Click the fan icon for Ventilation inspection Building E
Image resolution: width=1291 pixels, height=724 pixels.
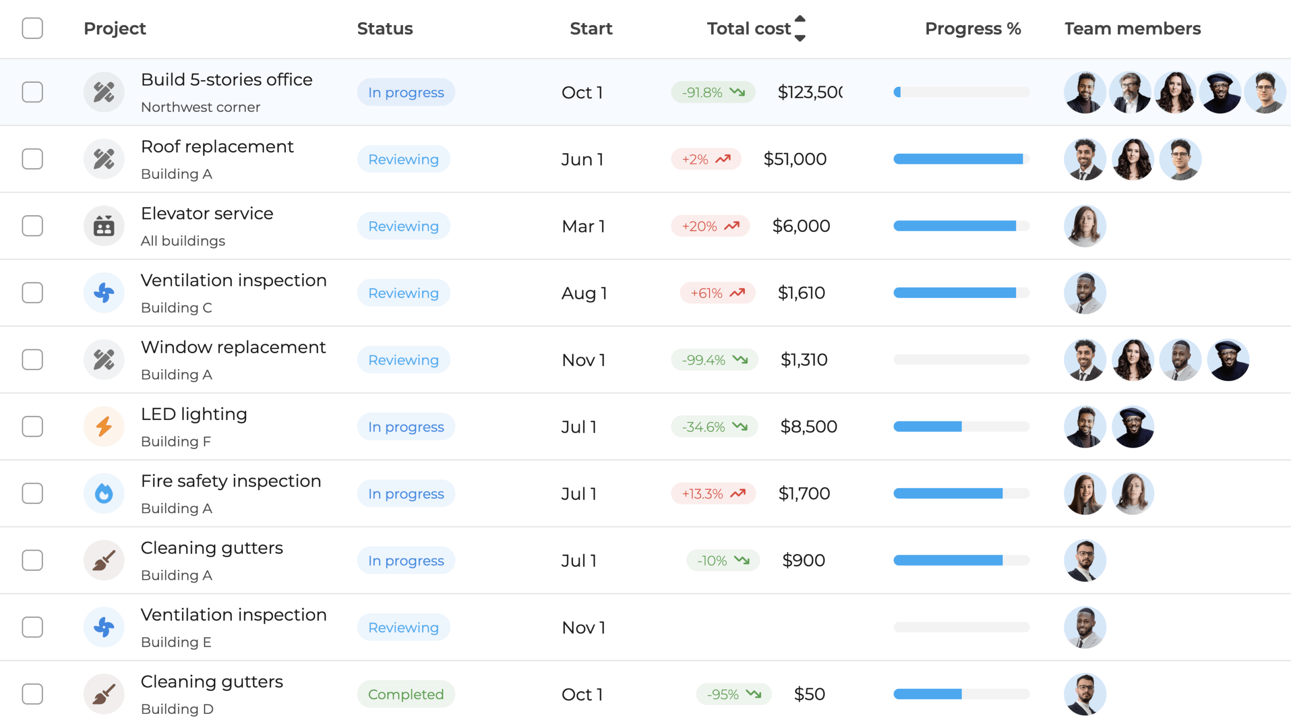104,627
